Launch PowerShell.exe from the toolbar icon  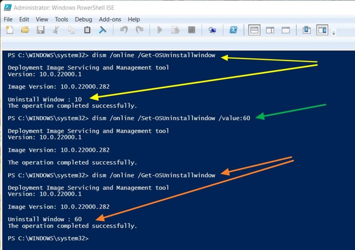(233, 30)
